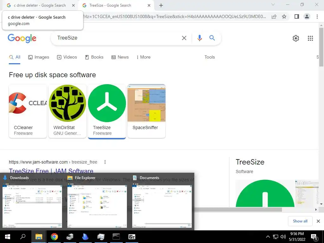324x243 pixels.
Task: Switch to the 'c drive deleter' tab
Action: [39, 5]
